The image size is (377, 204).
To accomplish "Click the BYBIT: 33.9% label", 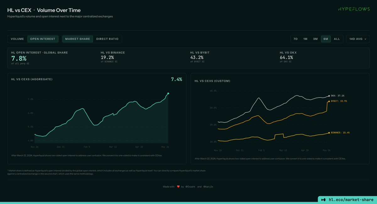I will click(339, 101).
